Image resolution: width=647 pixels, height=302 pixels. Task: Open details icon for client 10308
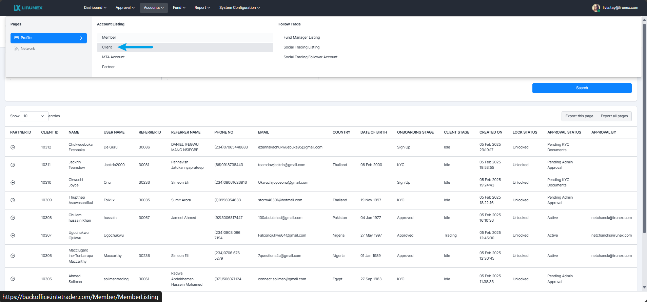tap(13, 218)
